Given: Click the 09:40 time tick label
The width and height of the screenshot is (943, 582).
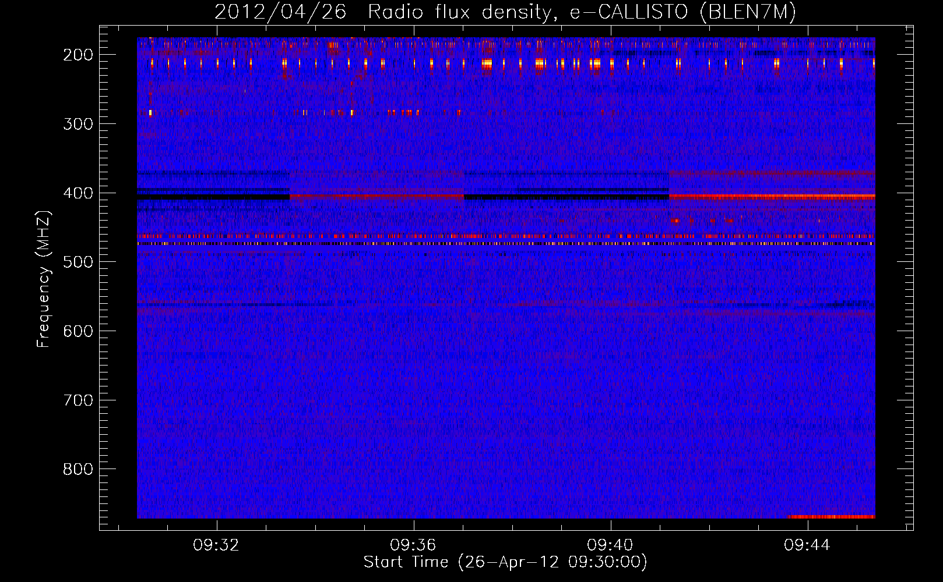Looking at the screenshot, I should (610, 545).
